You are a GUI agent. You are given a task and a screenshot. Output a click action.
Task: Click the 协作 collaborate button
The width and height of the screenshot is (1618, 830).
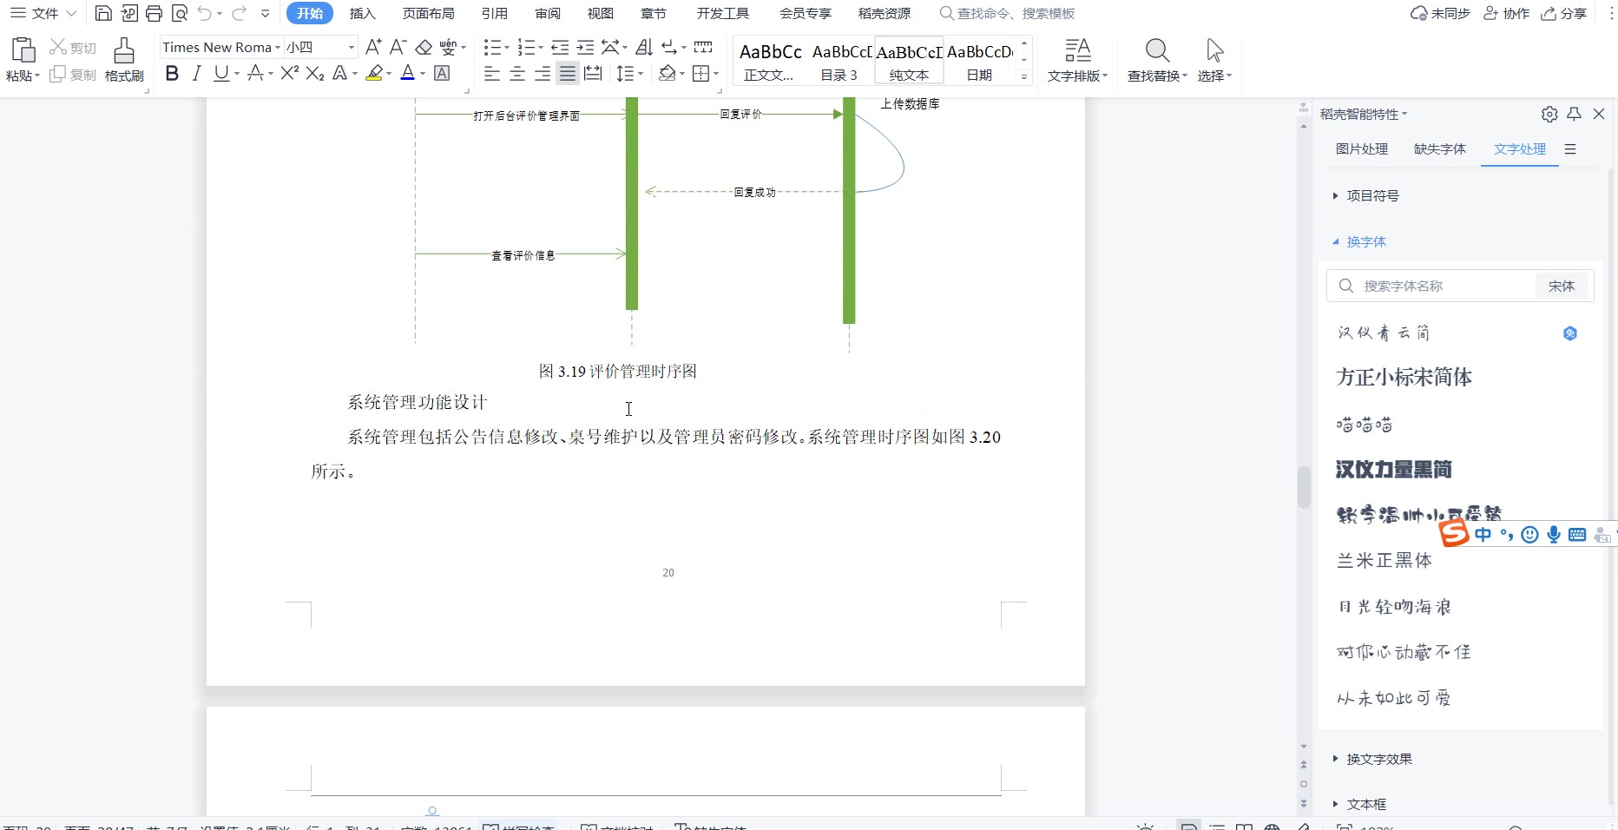(1507, 13)
